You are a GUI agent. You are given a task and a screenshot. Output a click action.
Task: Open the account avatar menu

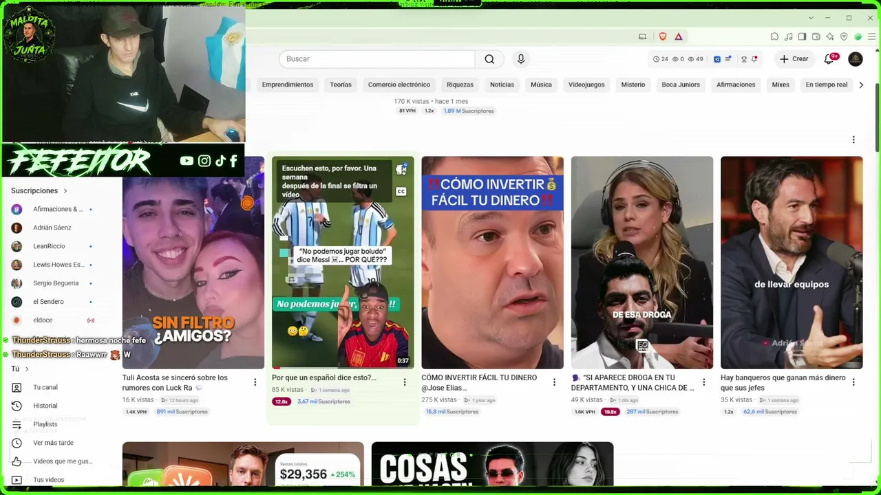856,59
